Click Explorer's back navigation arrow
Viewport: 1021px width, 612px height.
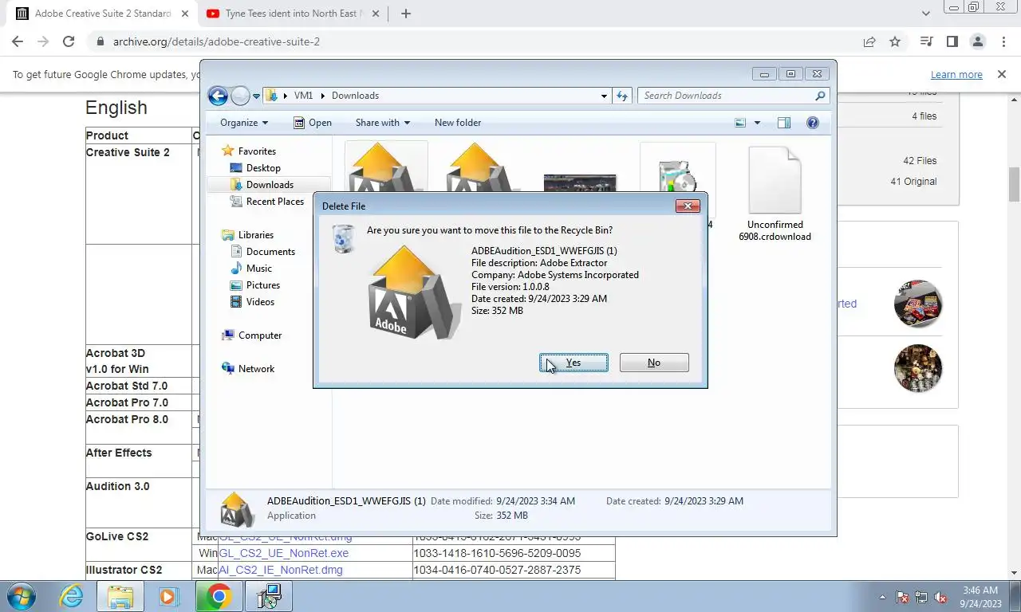pos(218,96)
